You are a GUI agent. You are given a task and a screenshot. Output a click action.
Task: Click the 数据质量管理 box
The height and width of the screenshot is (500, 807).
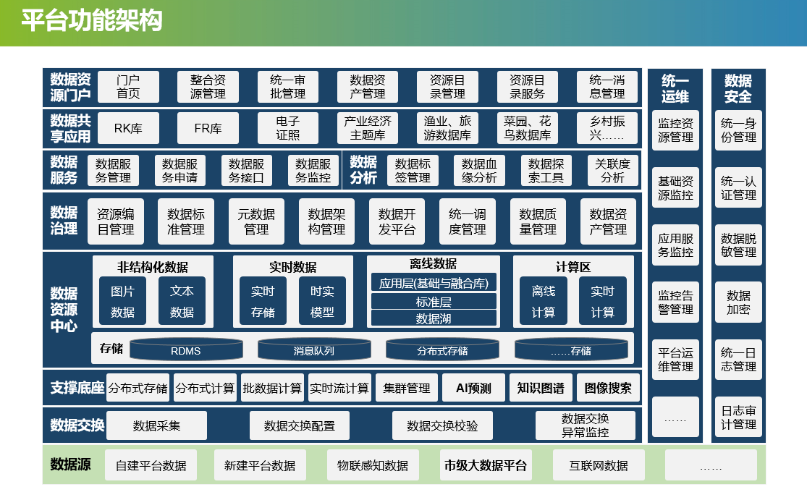pyautogui.click(x=538, y=221)
